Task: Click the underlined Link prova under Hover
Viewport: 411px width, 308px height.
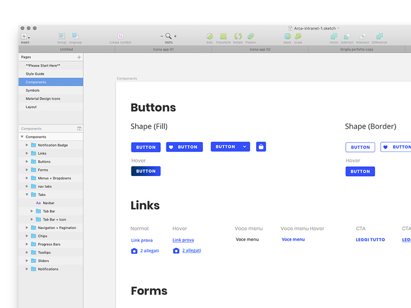Action: click(183, 240)
